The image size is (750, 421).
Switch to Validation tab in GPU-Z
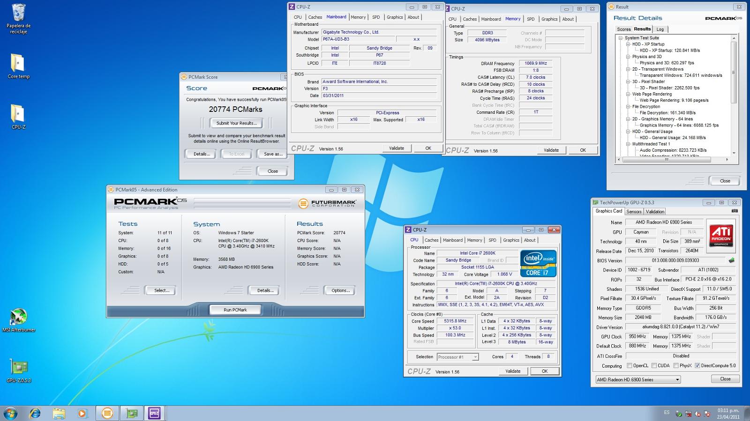(x=655, y=212)
